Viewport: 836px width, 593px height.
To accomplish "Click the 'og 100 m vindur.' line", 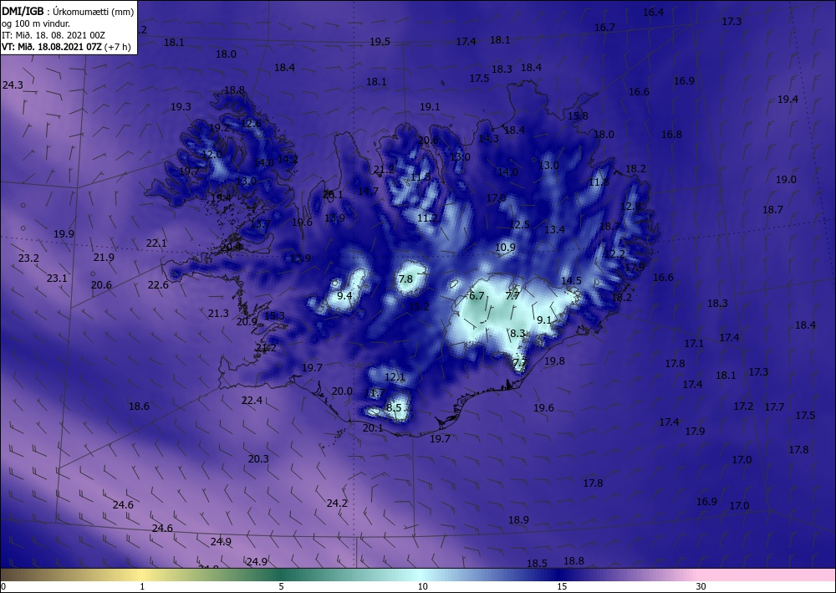I will (x=36, y=23).
